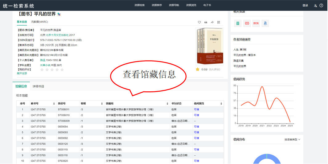Screen dimensions: 328x164
Task: Click the quotation-mark cite icon
Action: (206, 22)
